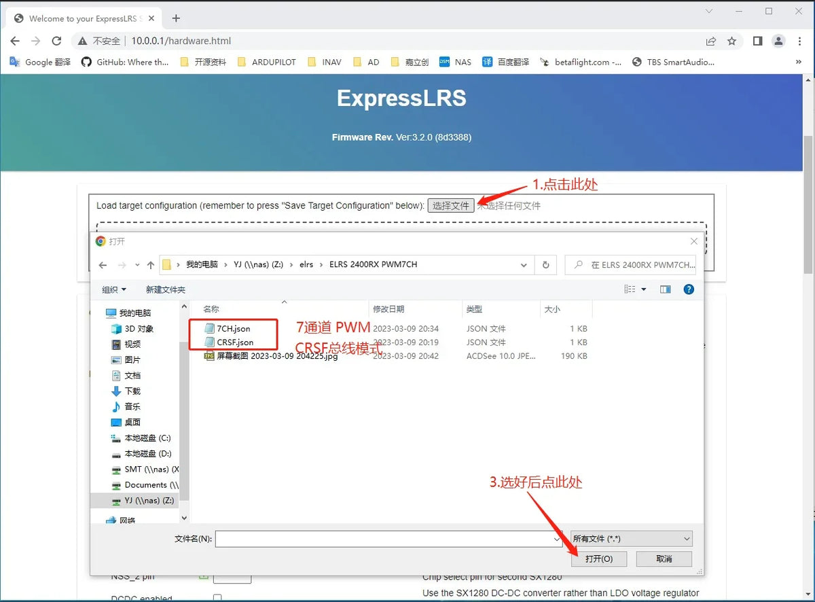Screen dimensions: 815x602
Task: Open view options dropdown arrow
Action: 644,289
